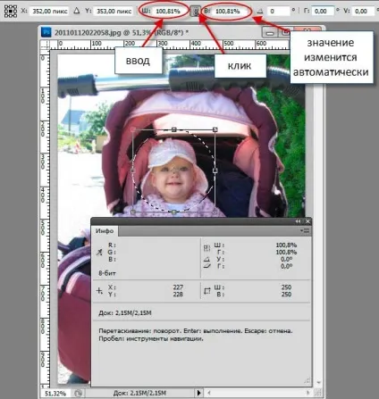Click the angle icon beside У 0,0°
This screenshot has width=379, height=399.
(x=206, y=260)
